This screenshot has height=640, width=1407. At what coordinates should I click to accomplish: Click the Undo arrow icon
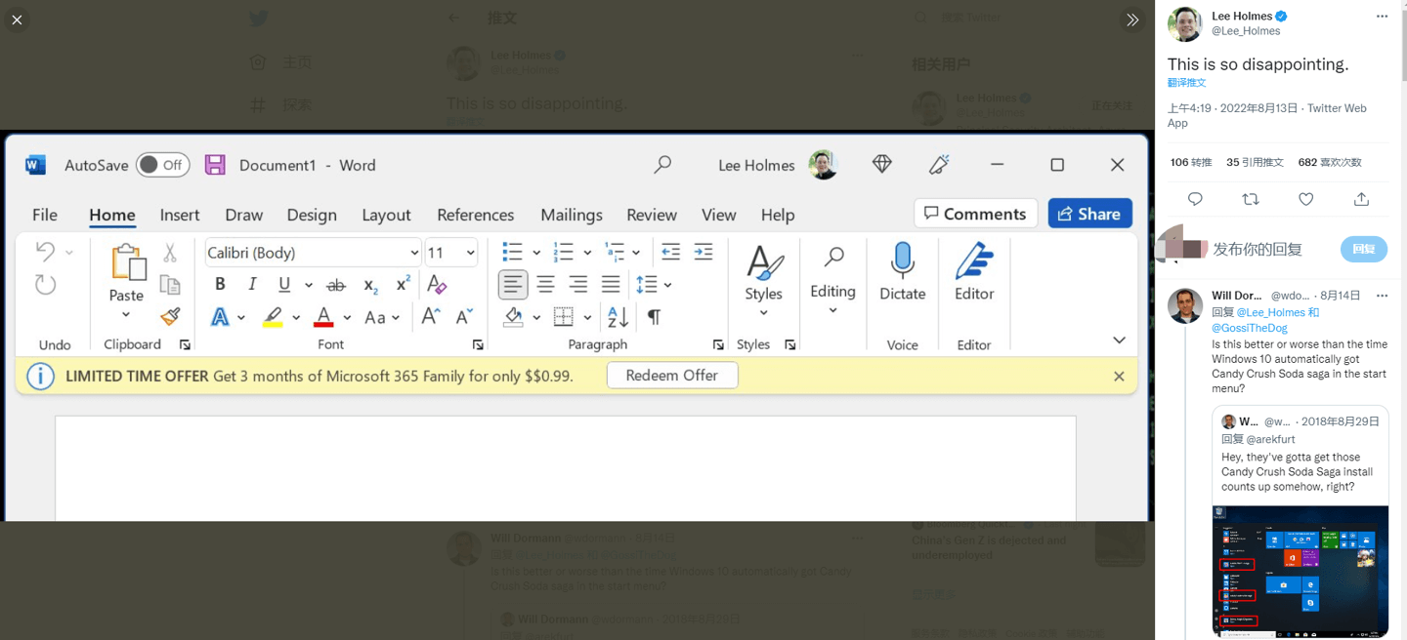tap(45, 252)
